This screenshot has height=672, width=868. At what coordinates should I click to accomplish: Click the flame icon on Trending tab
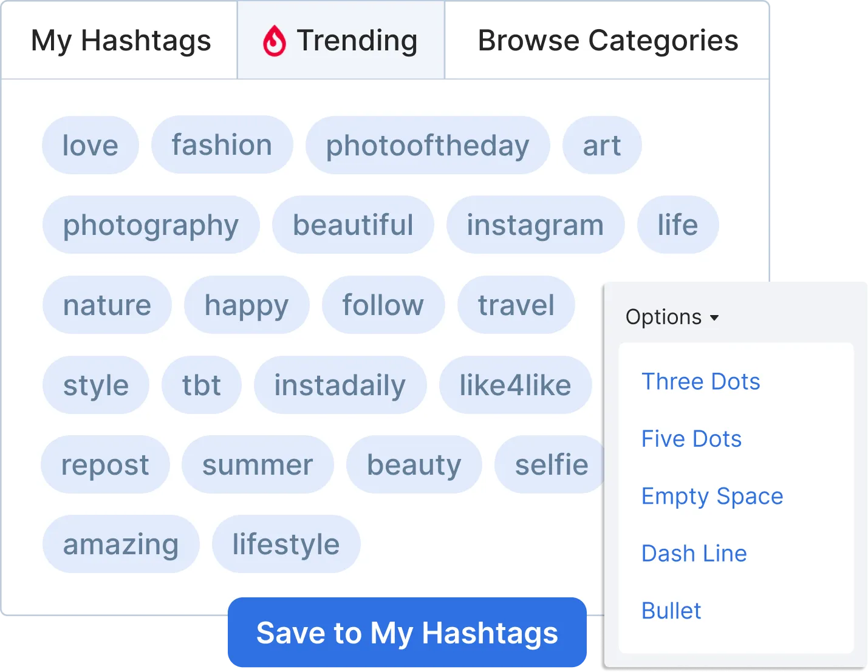pos(274,41)
